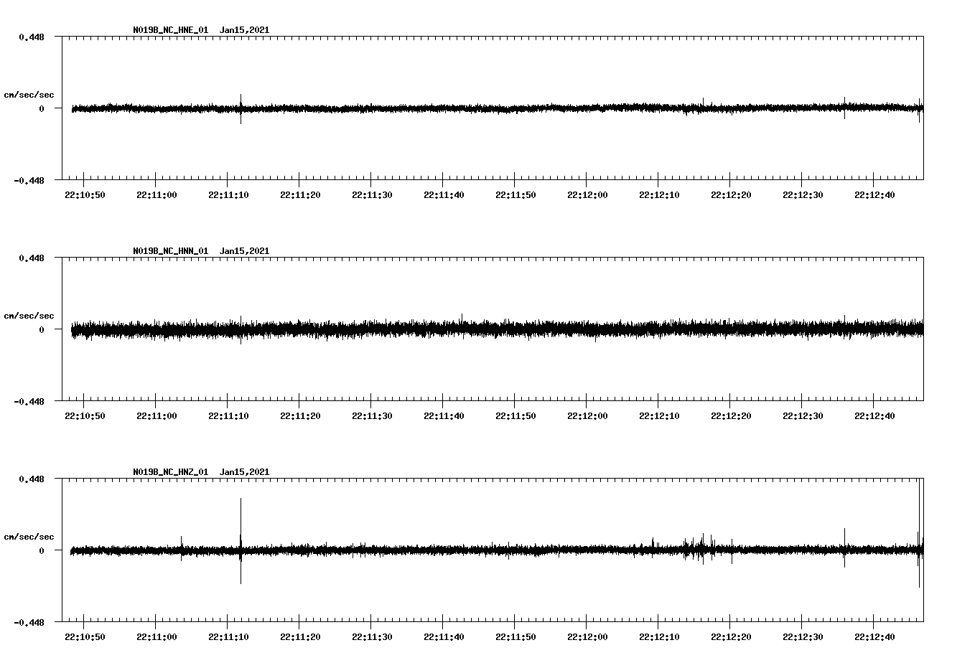Click the cm/sec/sec unit label of the HNZ trace

tap(30, 535)
